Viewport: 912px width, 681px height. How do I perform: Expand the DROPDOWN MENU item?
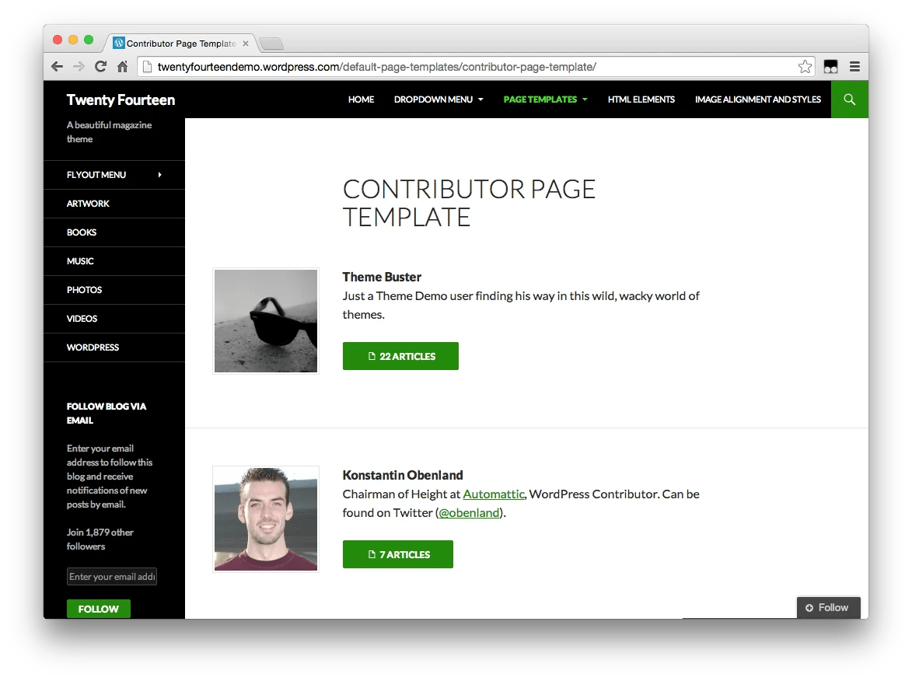point(439,100)
